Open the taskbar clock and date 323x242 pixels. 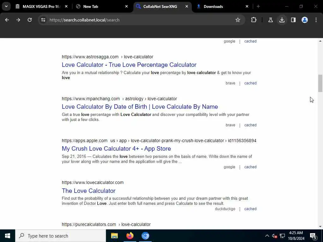pos(296,236)
